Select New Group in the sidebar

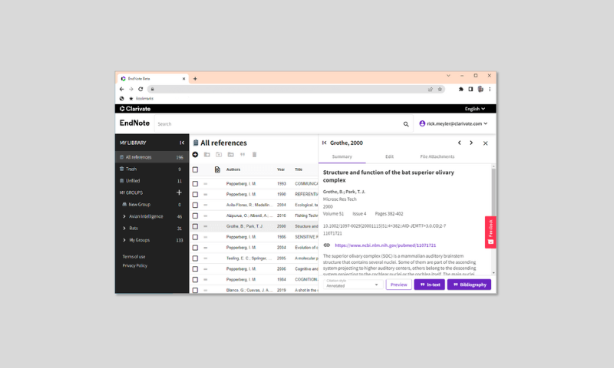[152, 205]
